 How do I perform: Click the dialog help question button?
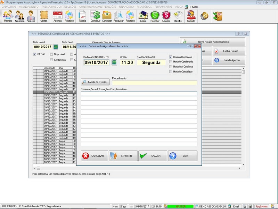[x=190, y=46]
